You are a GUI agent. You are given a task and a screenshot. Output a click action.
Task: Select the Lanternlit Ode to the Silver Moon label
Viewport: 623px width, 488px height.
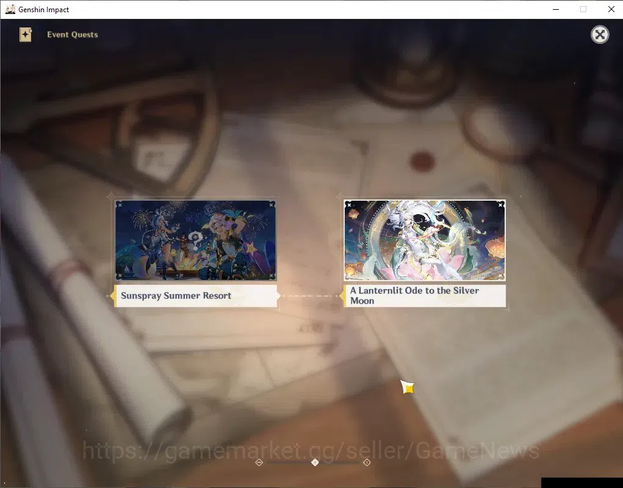425,296
